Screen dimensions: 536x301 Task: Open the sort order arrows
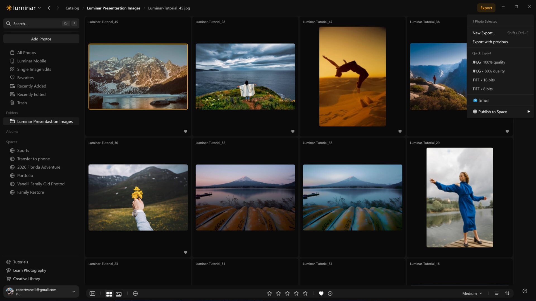click(507, 293)
